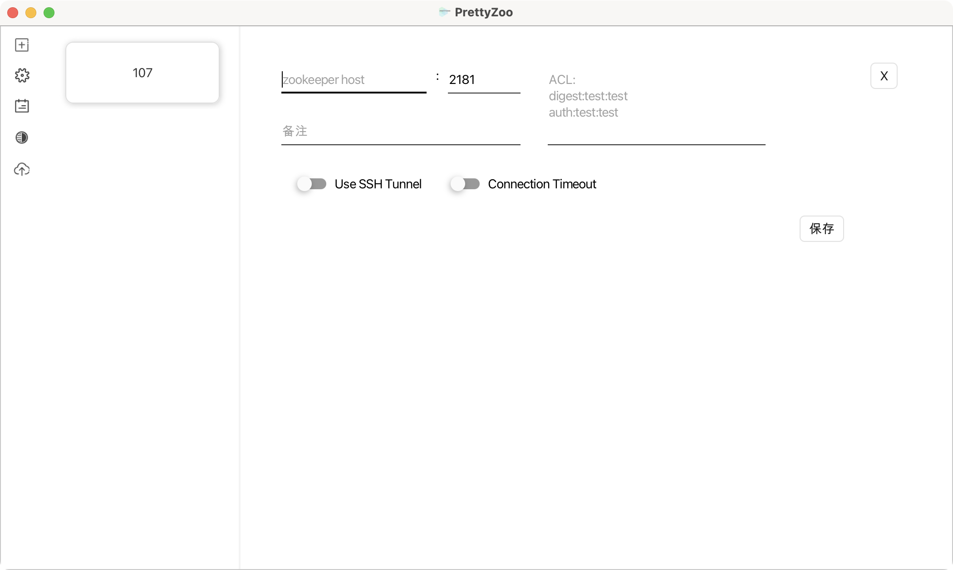
Task: Click the add new server plus icon
Action: (x=22, y=45)
